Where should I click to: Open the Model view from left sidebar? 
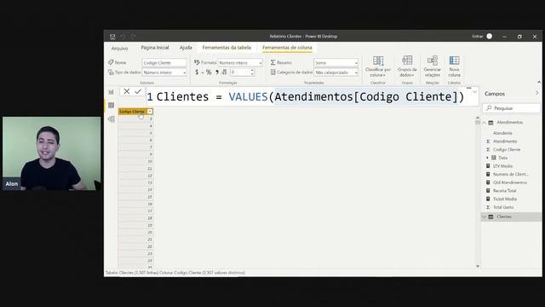pyautogui.click(x=112, y=119)
